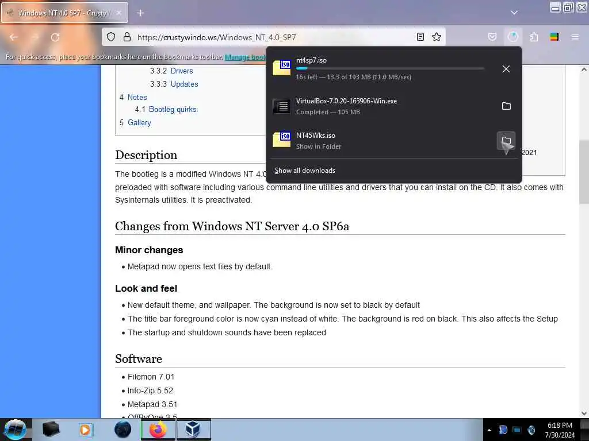Open the NT45Wks.iso file icon
The height and width of the screenshot is (441, 589).
[x=281, y=139]
